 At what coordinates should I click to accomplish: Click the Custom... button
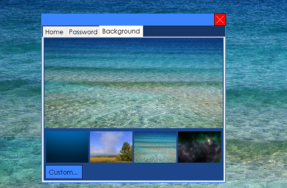click(x=64, y=172)
